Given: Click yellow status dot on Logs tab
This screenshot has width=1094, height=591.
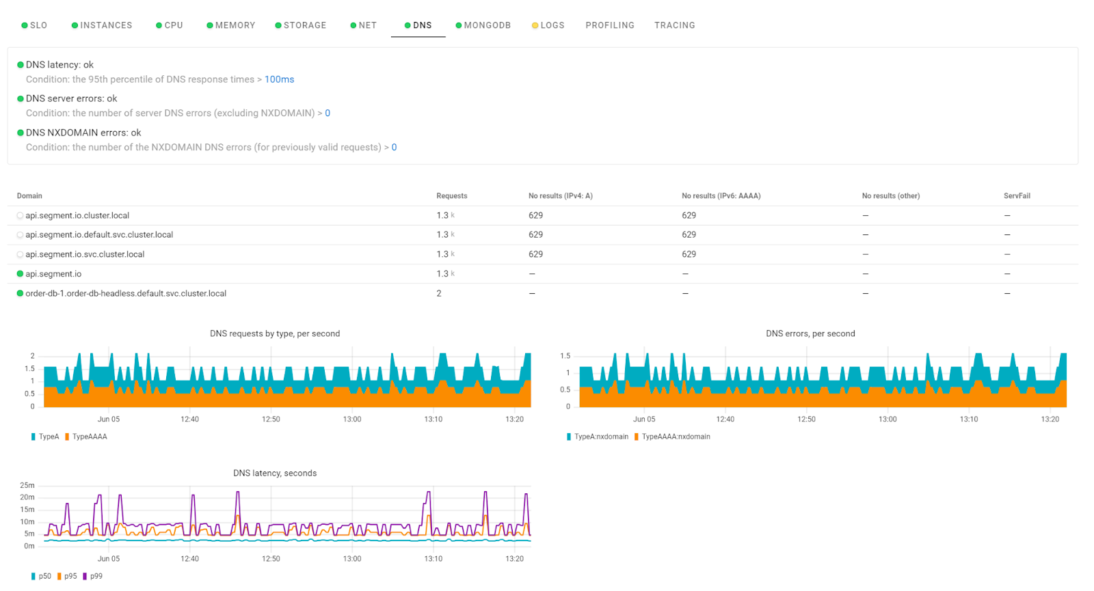Looking at the screenshot, I should (535, 26).
